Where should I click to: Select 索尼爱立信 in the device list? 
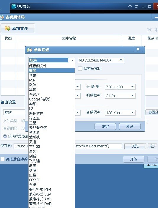tap(52, 128)
